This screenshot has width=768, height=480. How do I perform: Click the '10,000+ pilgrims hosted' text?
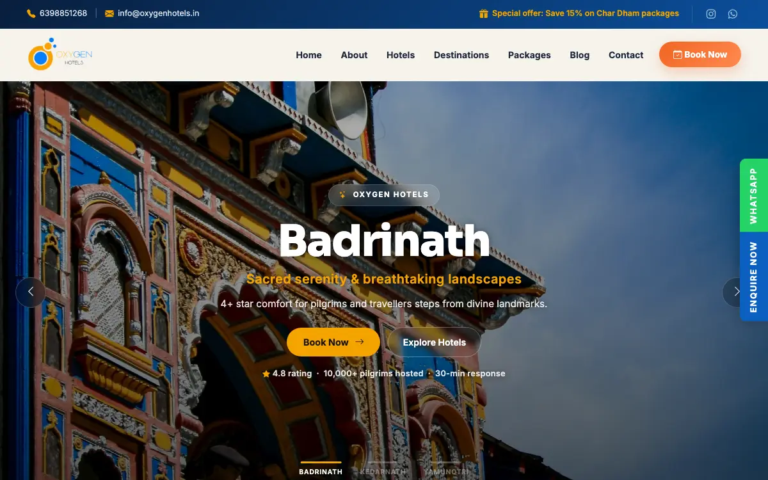(x=373, y=374)
